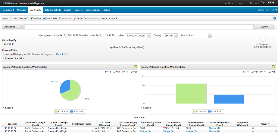Viewport: 278px width, 140px height.
Task: Click the Clear Filter link
Action: click(62, 54)
